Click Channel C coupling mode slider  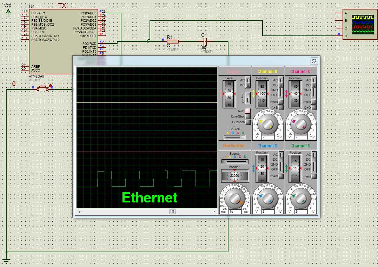[314, 88]
